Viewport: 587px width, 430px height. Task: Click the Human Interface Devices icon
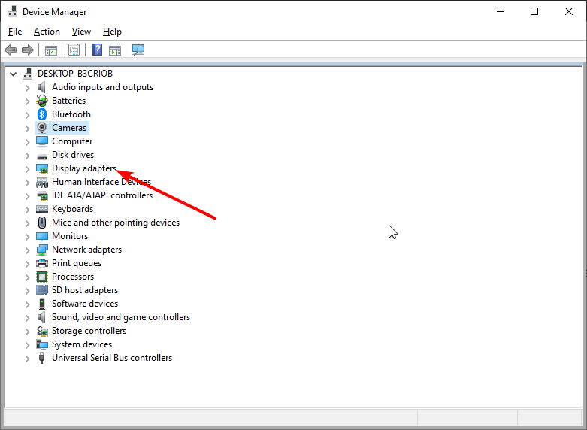tap(42, 183)
